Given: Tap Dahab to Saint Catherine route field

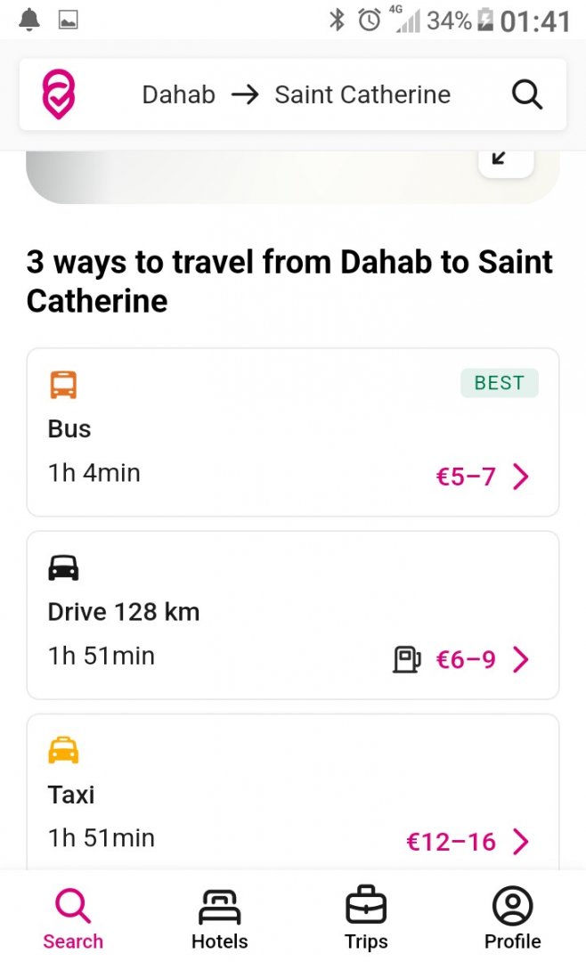Looking at the screenshot, I should point(296,95).
